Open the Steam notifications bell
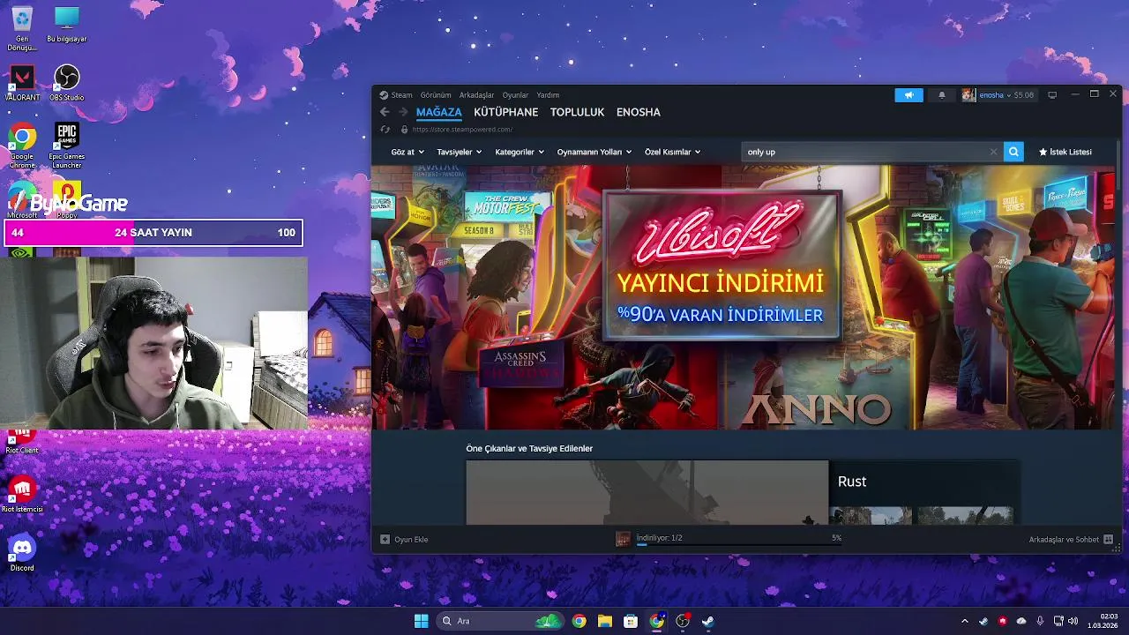The image size is (1129, 635). click(941, 95)
